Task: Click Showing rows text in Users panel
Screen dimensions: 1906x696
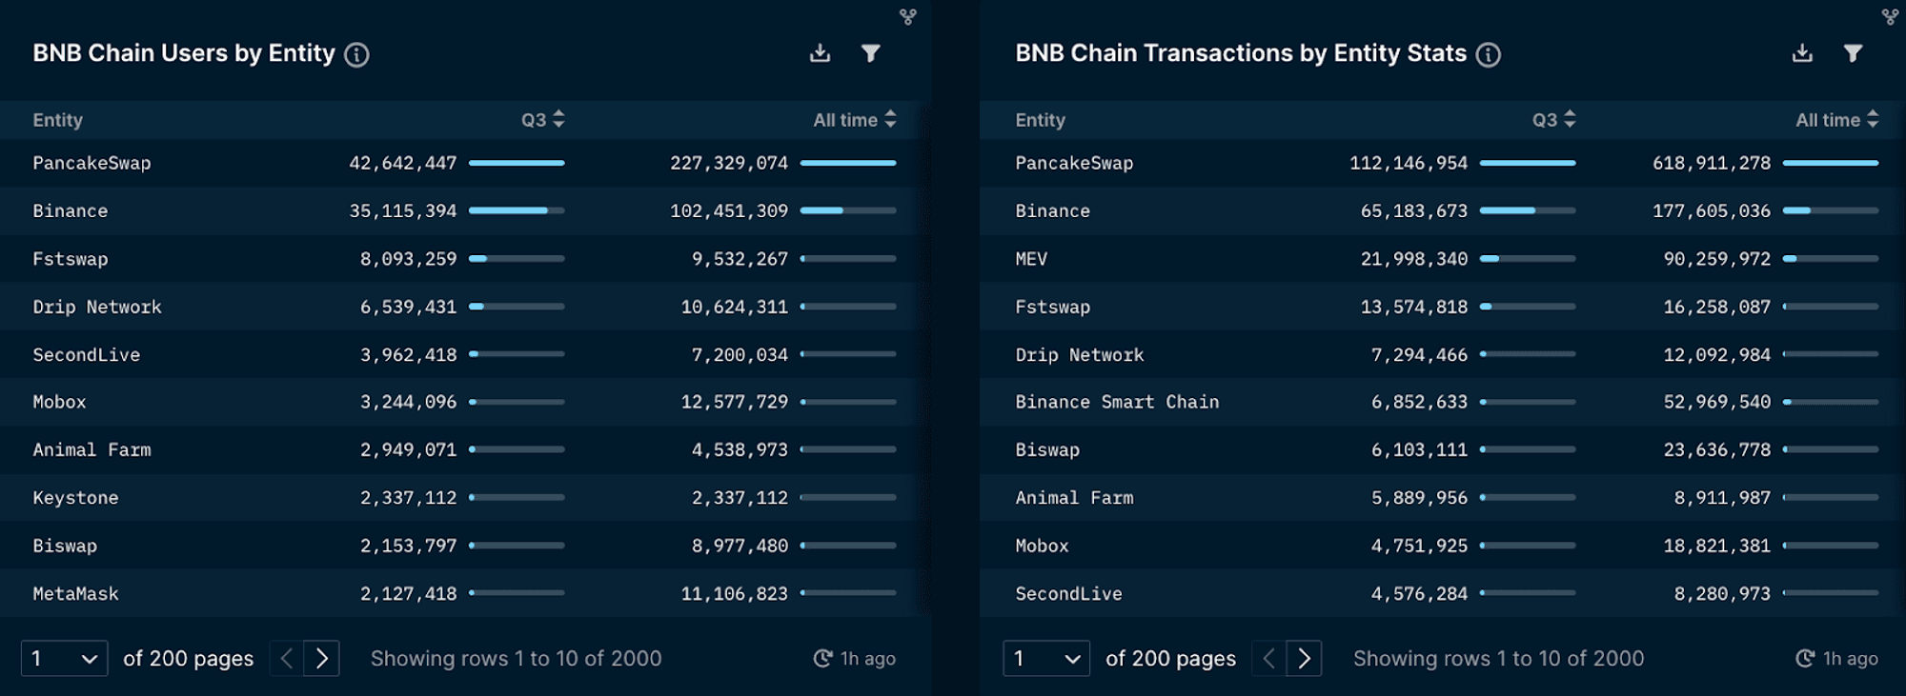Action: (516, 658)
